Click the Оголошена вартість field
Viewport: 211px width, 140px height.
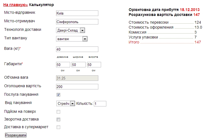point(77,87)
